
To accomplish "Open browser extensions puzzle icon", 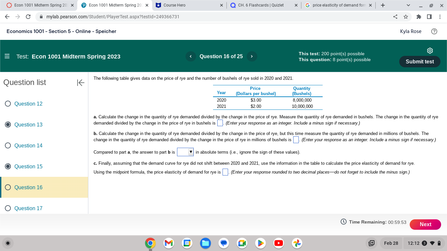I will point(419,17).
